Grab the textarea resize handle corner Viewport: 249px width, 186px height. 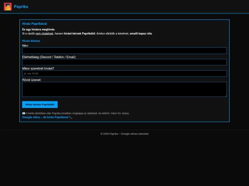(x=225, y=96)
